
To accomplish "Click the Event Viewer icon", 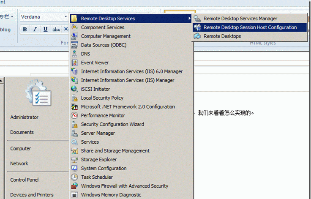I will [74, 63].
